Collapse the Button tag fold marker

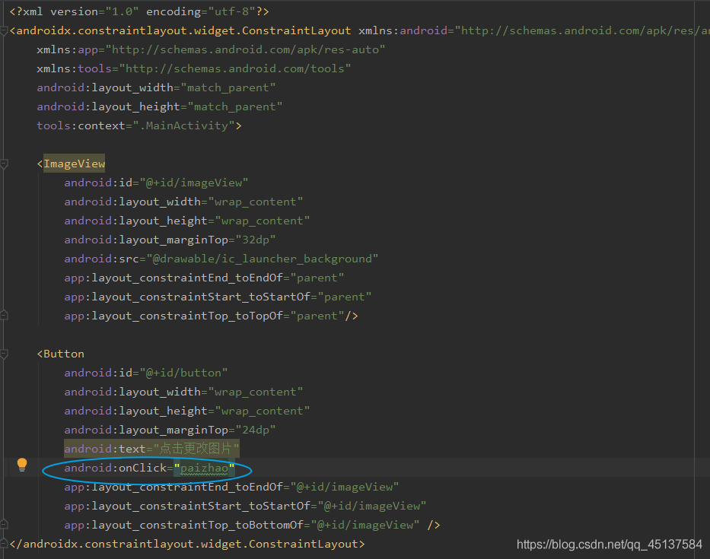point(4,354)
